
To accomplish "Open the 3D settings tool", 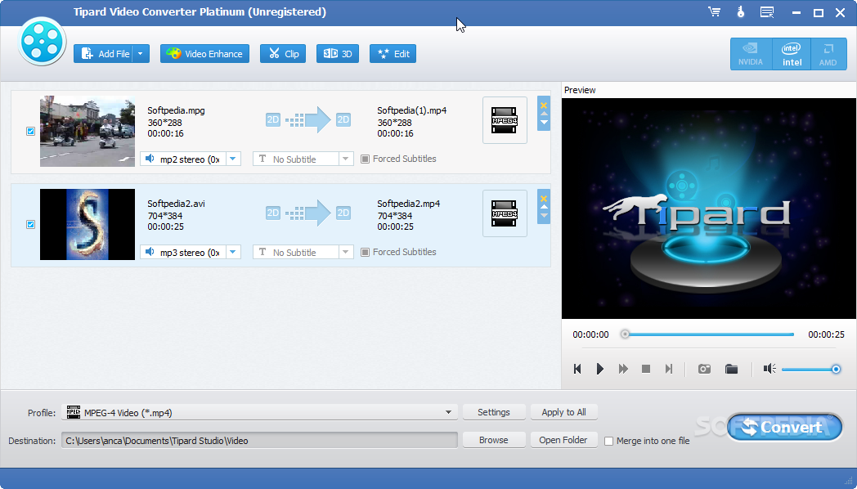I will click(337, 53).
